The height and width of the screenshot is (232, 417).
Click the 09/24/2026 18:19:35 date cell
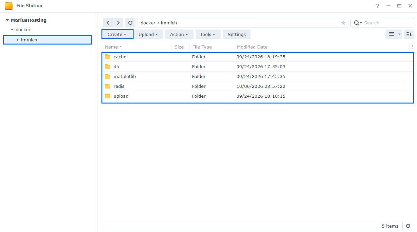point(261,57)
